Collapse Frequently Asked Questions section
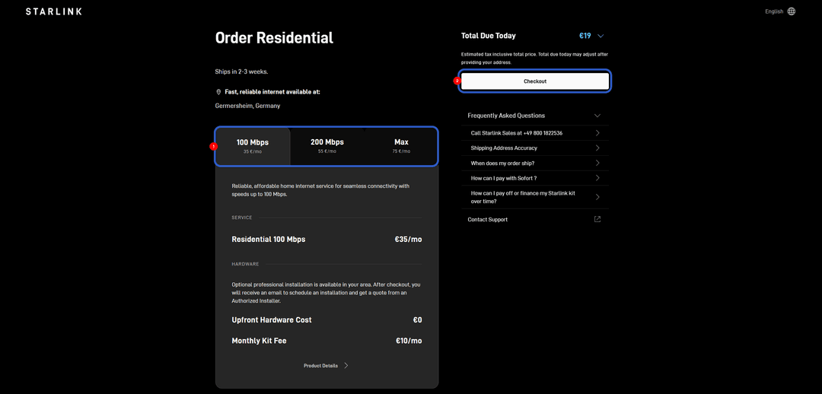822x394 pixels. point(597,116)
